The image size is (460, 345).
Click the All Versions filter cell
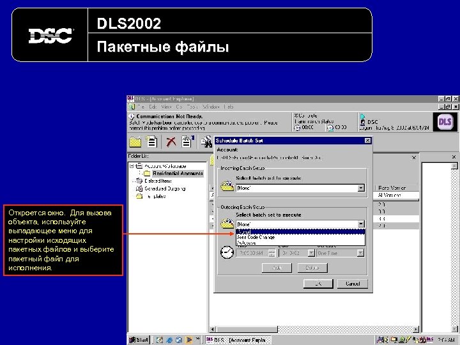(397, 195)
